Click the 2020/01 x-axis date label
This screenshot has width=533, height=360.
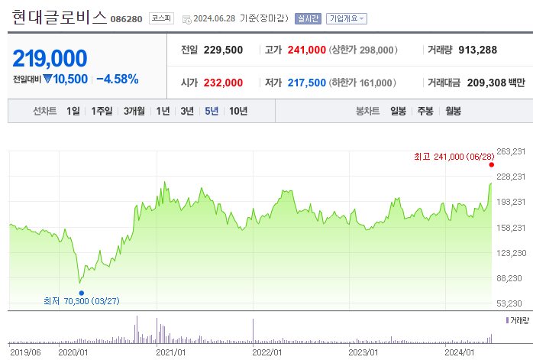(x=73, y=352)
